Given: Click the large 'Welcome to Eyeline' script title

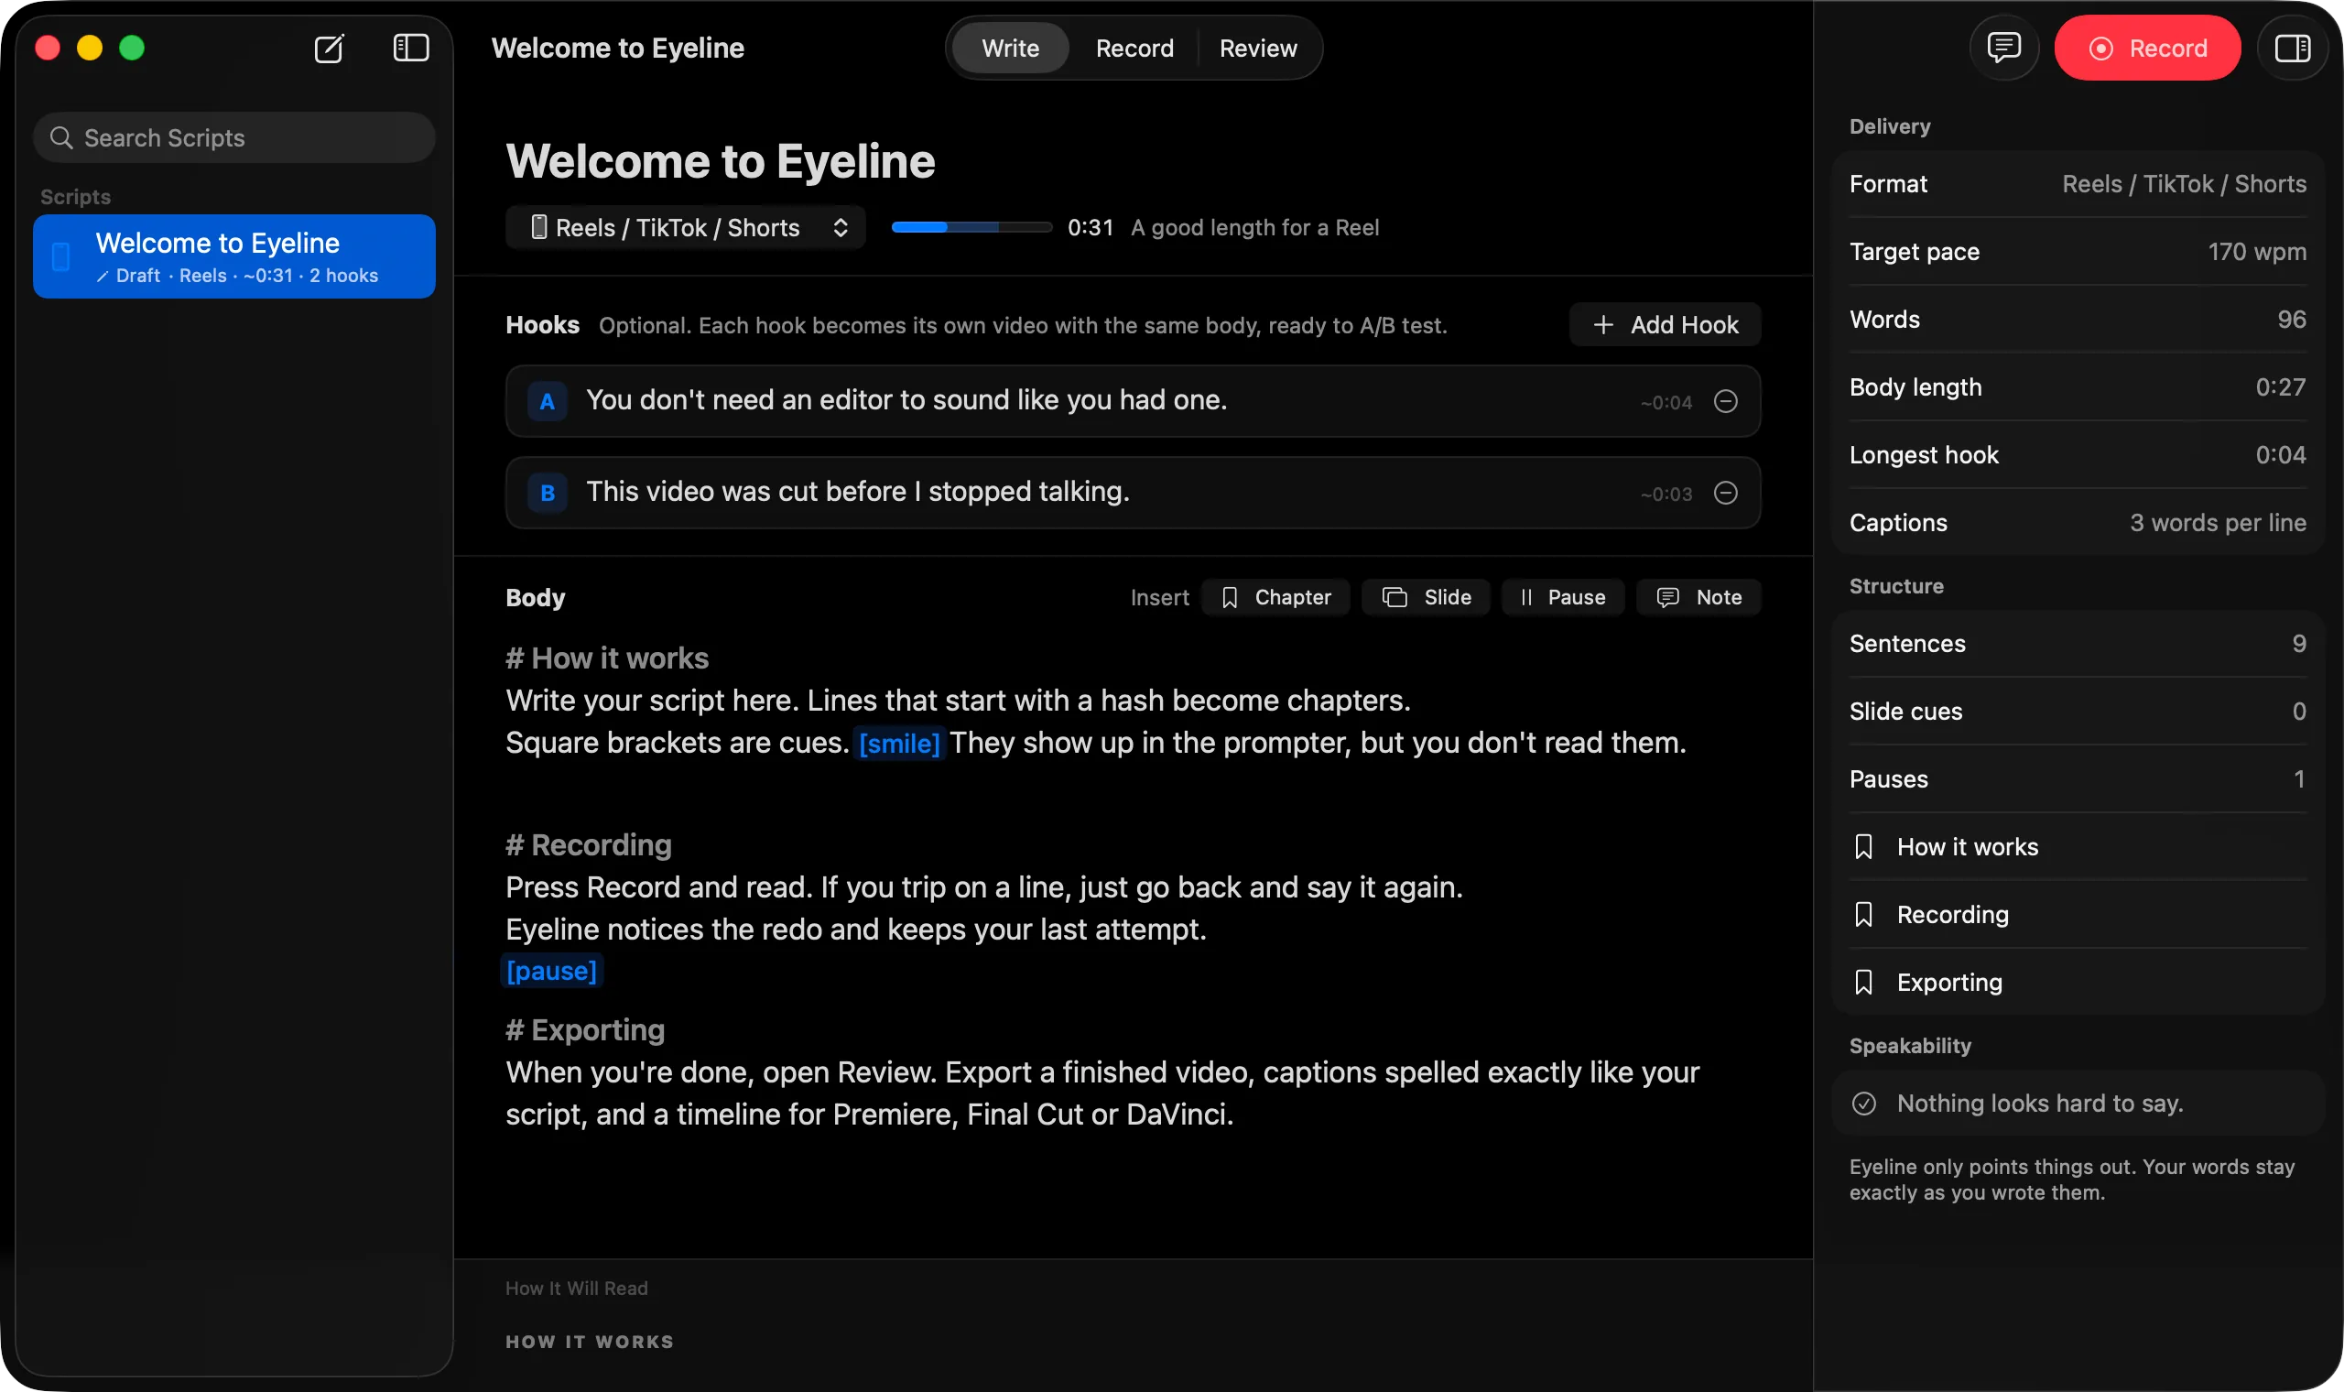Looking at the screenshot, I should 720,161.
